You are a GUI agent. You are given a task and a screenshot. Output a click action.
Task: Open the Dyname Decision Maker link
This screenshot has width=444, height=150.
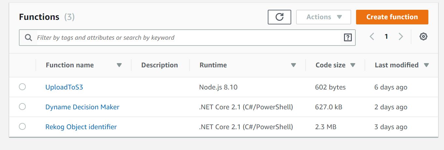point(82,107)
